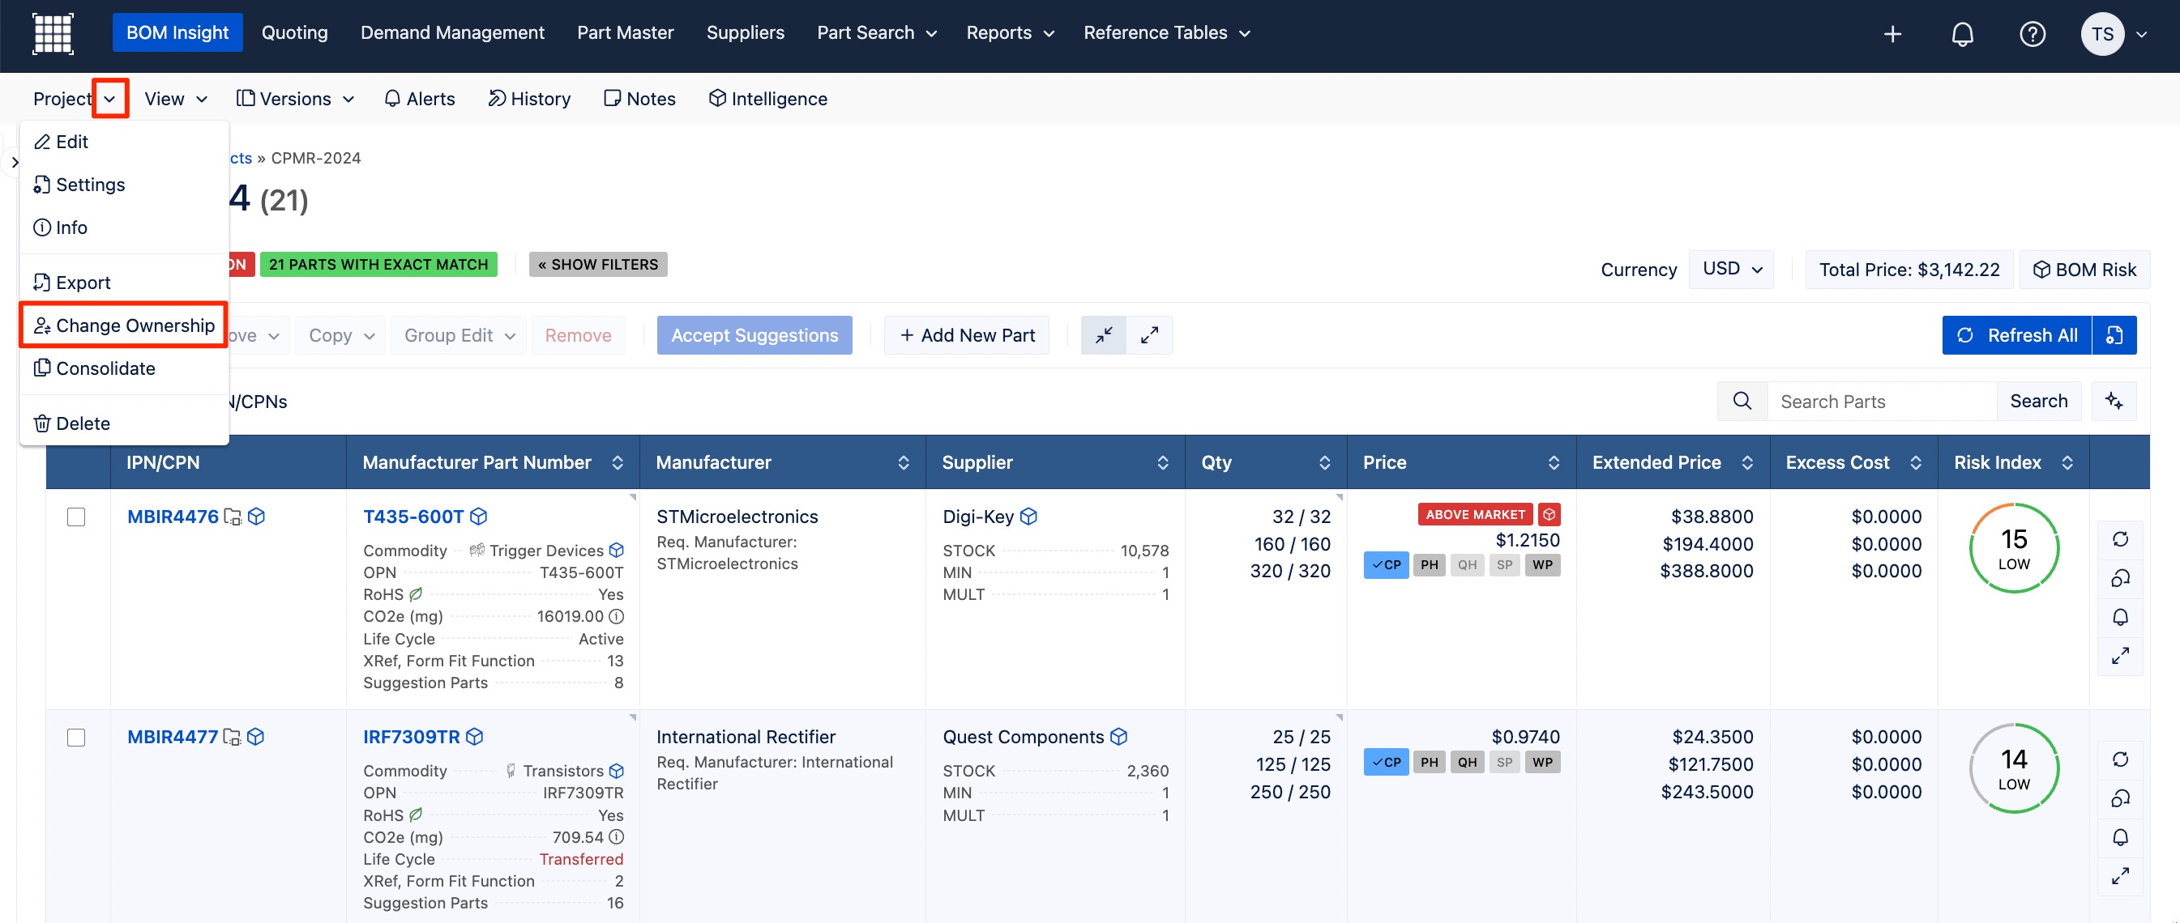Select the MBIR4476 row checkbox

[76, 517]
